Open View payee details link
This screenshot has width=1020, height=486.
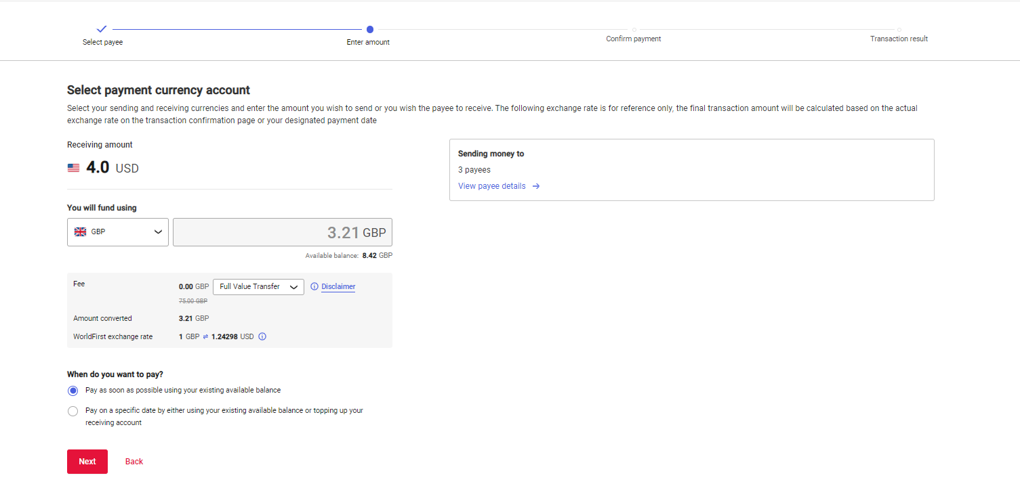tap(492, 186)
